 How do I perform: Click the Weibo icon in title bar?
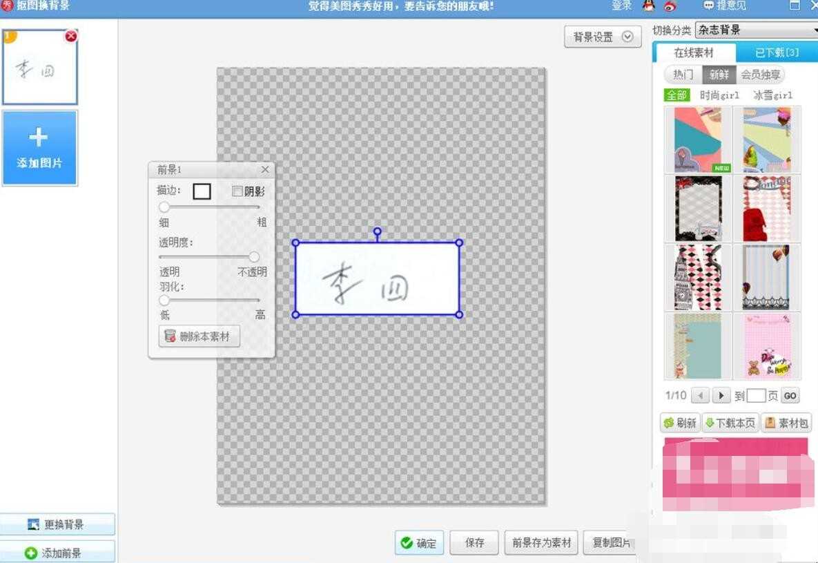coord(670,6)
